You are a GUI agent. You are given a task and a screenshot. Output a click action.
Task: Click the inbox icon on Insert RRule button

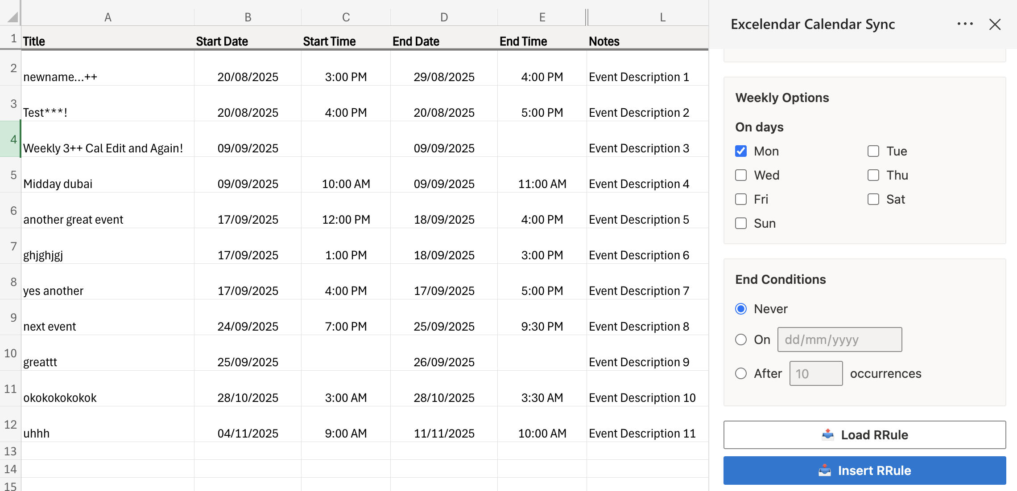point(826,470)
